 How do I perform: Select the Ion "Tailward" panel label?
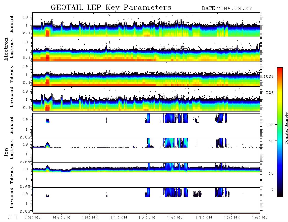click(x=12, y=175)
